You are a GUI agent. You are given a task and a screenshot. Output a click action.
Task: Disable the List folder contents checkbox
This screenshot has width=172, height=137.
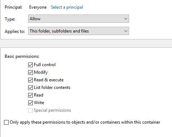pyautogui.click(x=30, y=87)
